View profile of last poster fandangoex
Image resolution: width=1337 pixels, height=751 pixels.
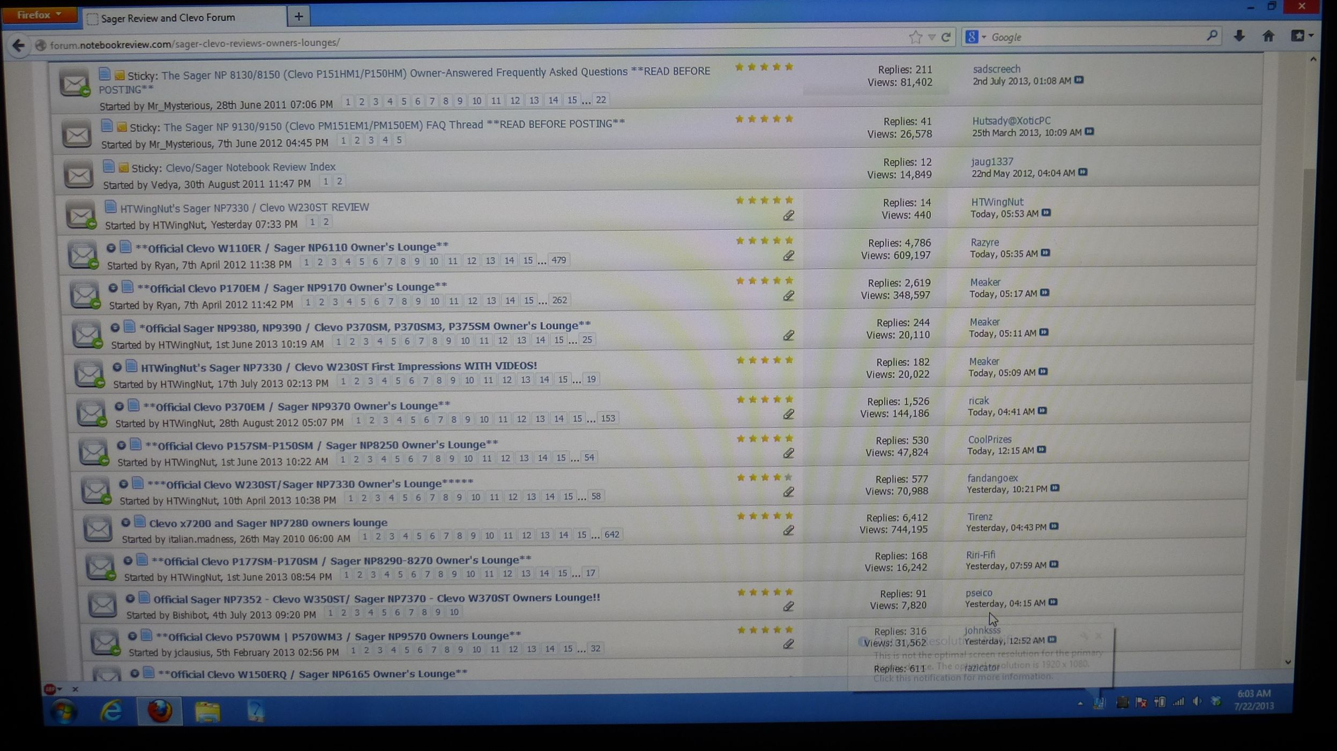[x=992, y=478]
